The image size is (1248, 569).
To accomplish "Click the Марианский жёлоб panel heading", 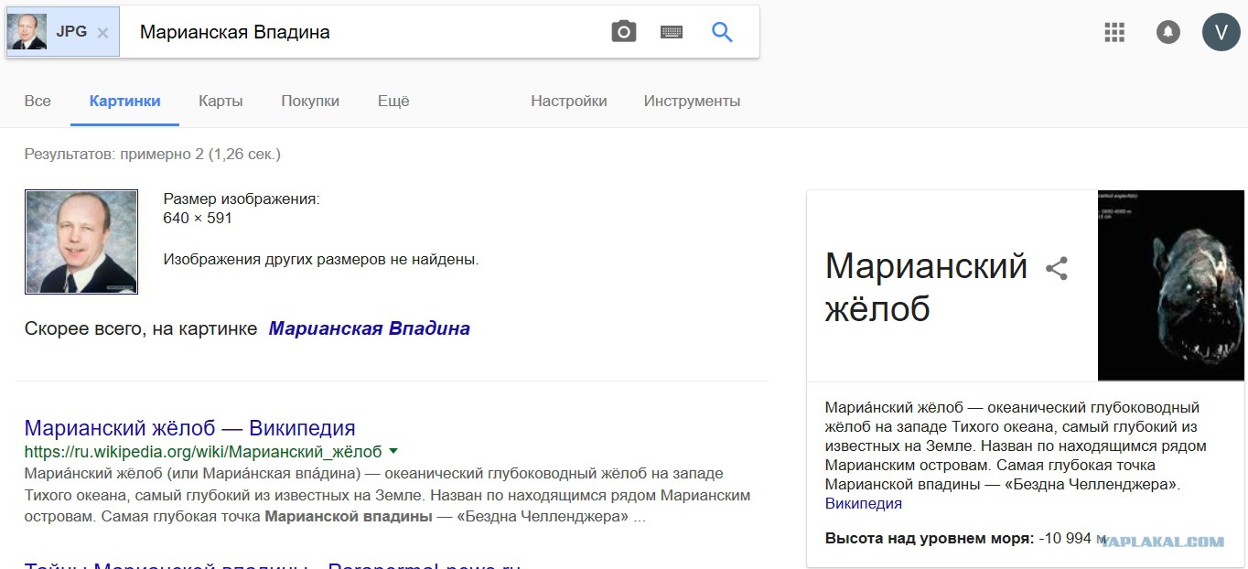I will (927, 287).
